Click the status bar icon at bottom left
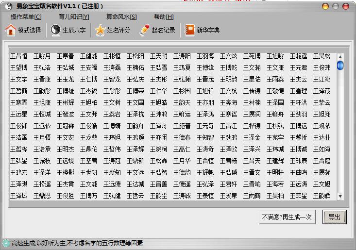Screen dimensions: 356x250 click(6, 243)
